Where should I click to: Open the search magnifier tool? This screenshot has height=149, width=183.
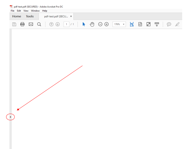(x=39, y=24)
